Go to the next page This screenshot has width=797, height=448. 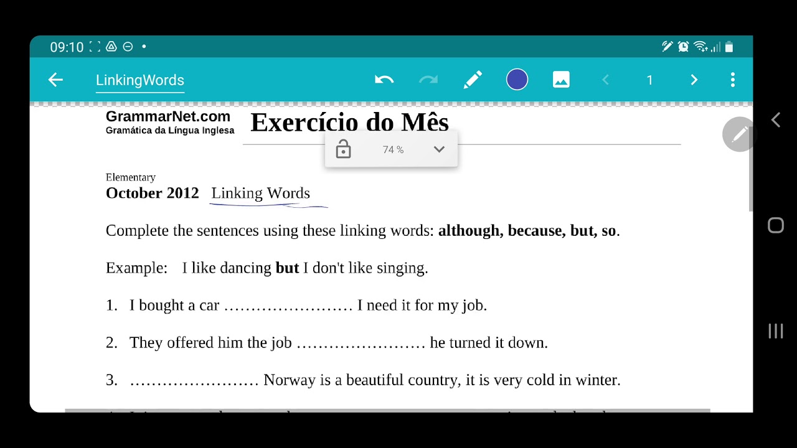point(694,80)
